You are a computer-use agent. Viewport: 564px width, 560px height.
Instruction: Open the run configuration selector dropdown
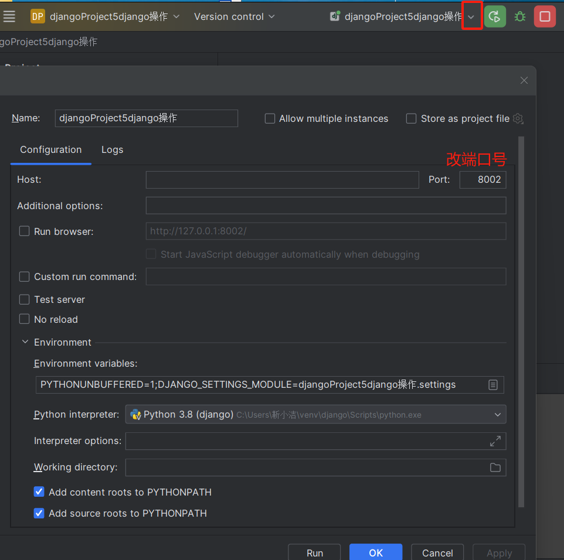point(471,16)
